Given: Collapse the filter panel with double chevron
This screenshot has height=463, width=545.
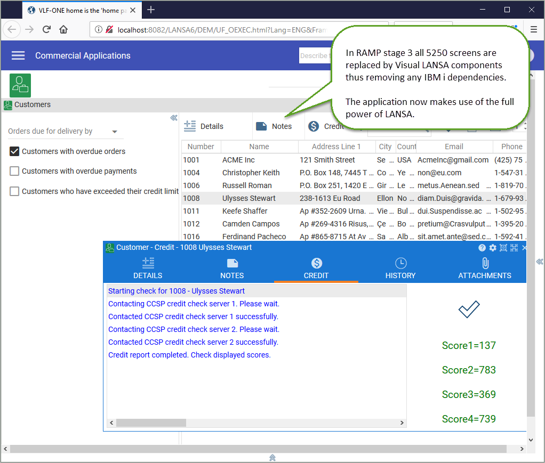Looking at the screenshot, I should [x=174, y=118].
